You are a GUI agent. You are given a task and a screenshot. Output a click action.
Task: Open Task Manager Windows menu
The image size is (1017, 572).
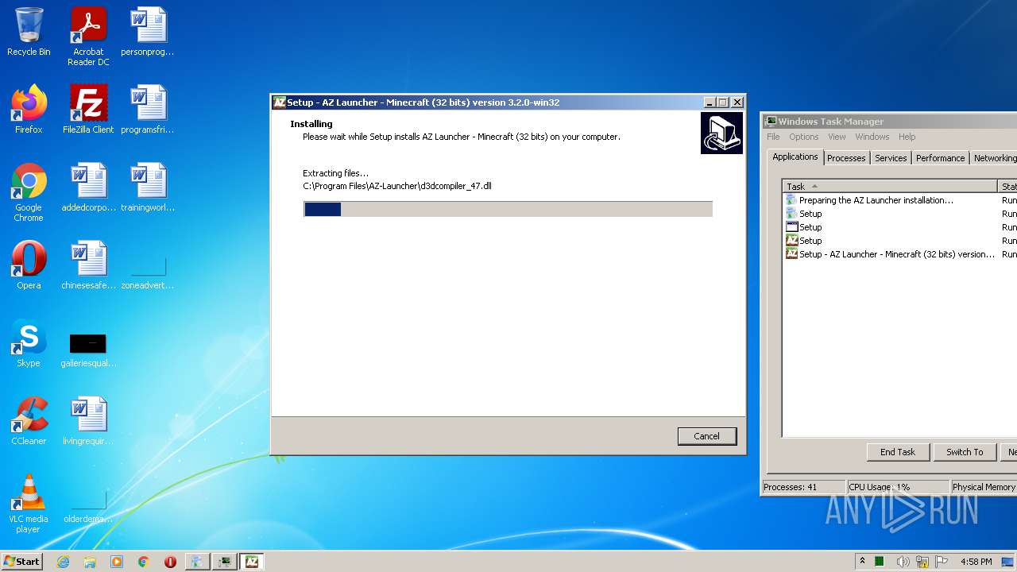[872, 137]
